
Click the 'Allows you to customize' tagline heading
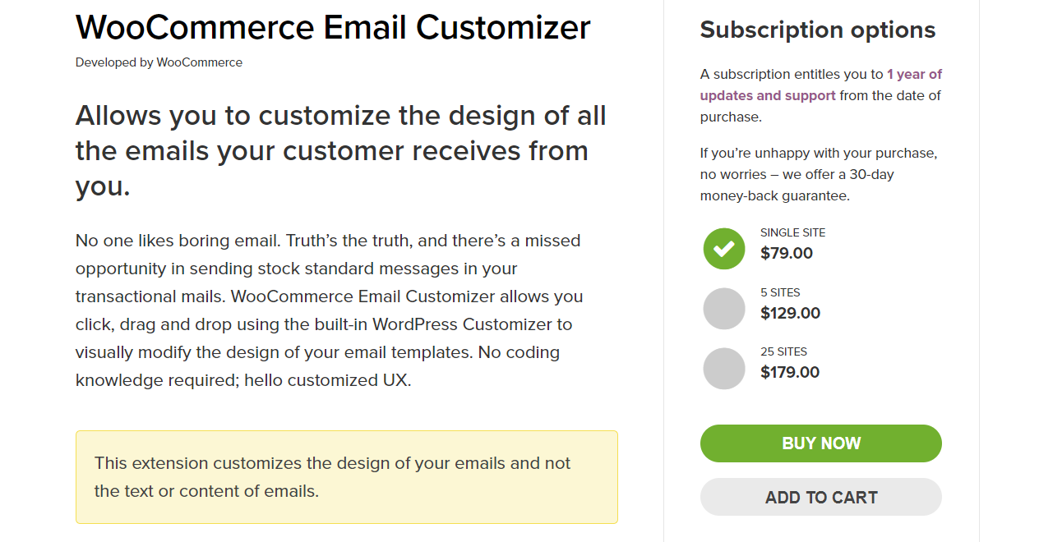(341, 150)
